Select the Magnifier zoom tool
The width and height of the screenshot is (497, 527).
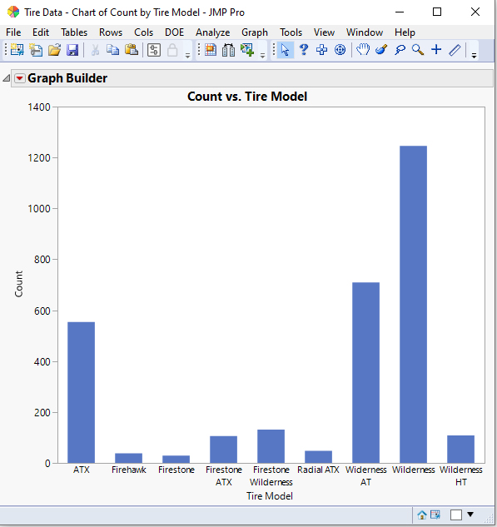418,50
